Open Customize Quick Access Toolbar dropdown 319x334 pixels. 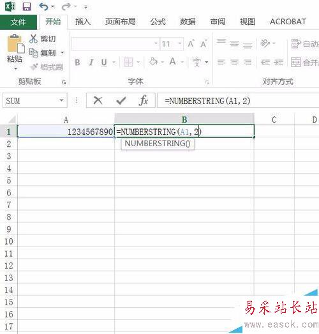pos(85,8)
